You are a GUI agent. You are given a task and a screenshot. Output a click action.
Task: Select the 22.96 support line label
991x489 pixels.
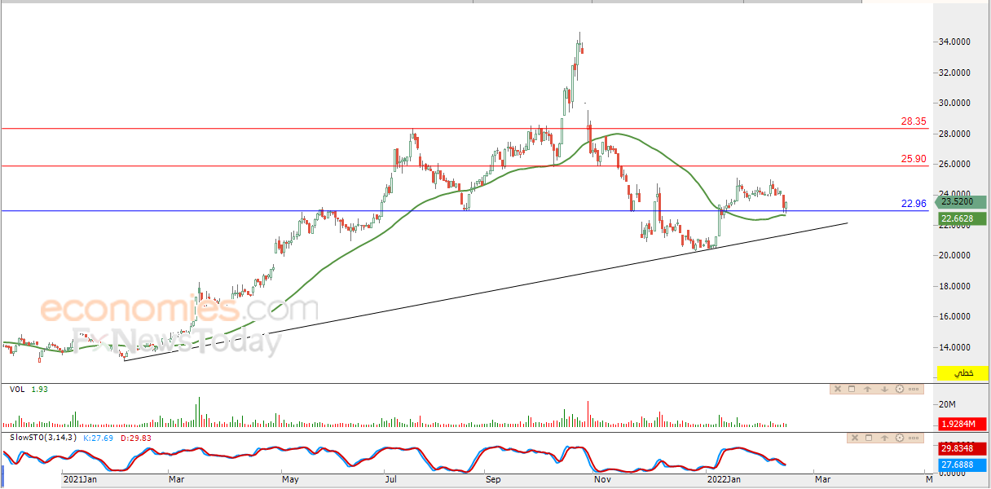(914, 204)
